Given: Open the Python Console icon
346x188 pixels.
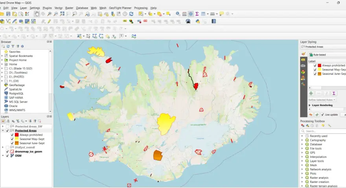Looking at the screenshot, I should 198,21.
